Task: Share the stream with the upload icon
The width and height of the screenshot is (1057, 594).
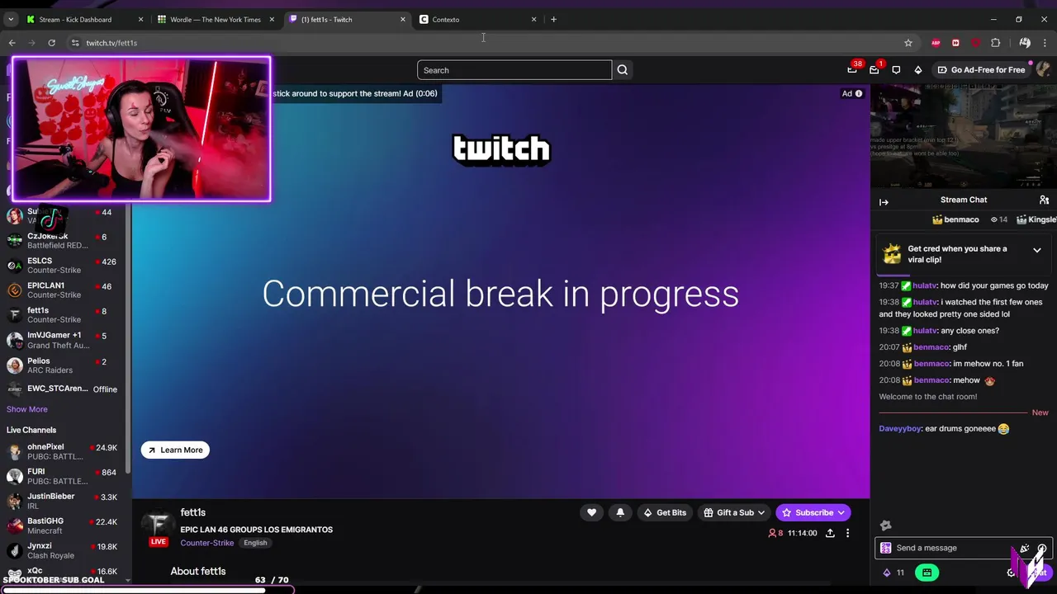Action: 830,533
